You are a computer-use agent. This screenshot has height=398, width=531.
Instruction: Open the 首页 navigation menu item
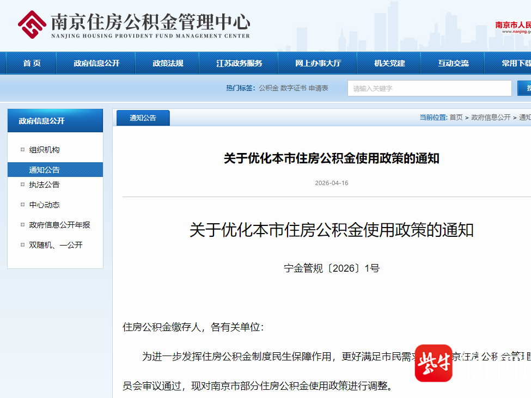tap(32, 63)
